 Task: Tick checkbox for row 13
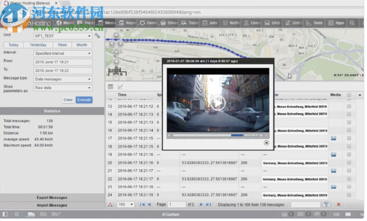349,106
